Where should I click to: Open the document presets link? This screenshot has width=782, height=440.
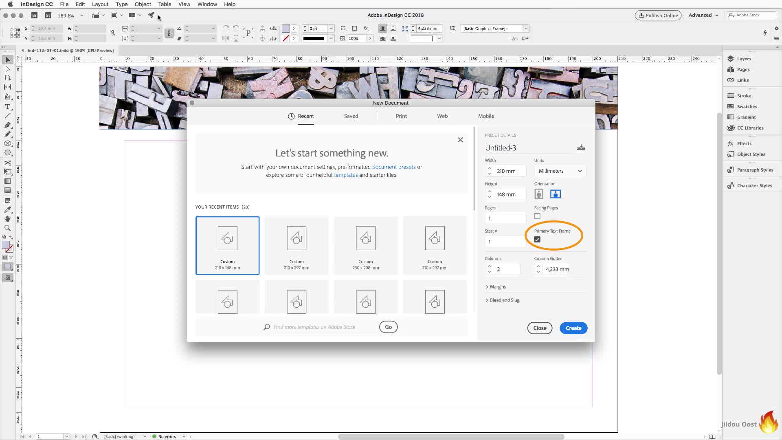click(394, 167)
